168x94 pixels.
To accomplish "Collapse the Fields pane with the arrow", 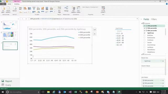I will pos(141,19).
